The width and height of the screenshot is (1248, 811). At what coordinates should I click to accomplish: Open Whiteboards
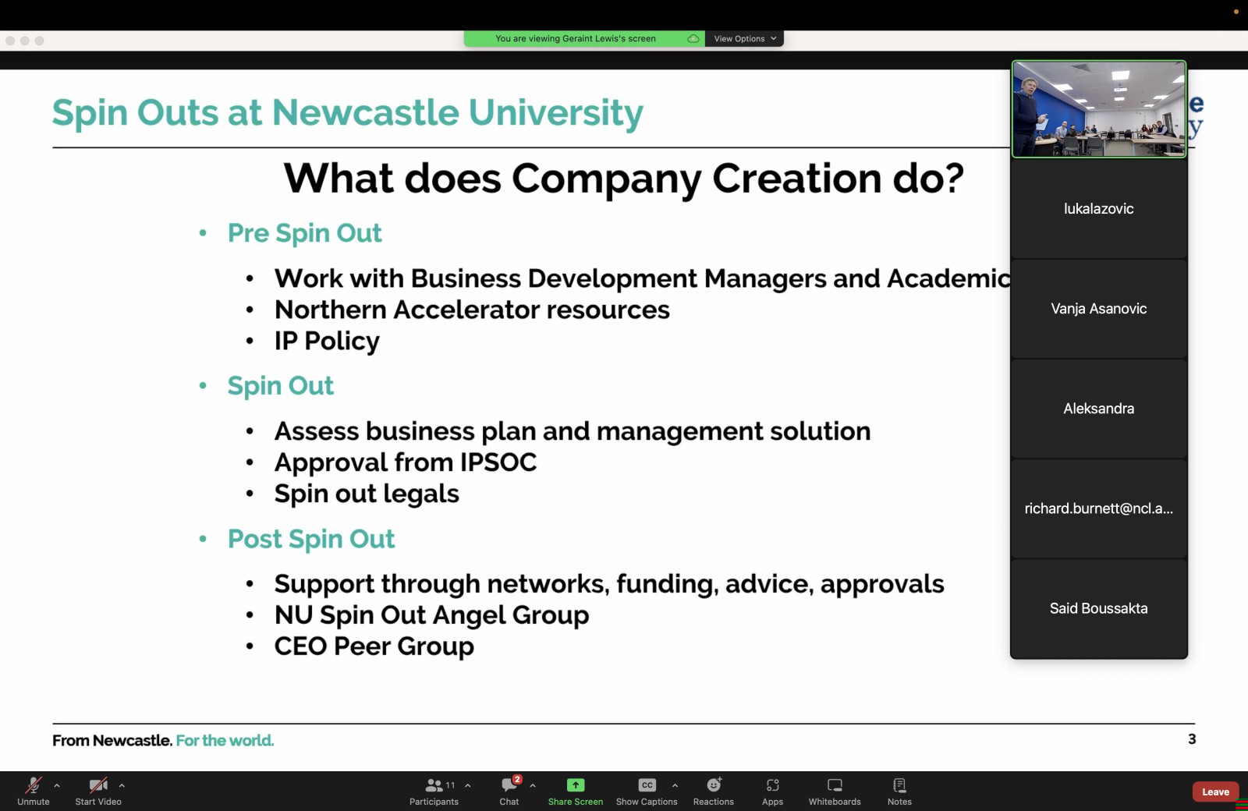(x=835, y=791)
